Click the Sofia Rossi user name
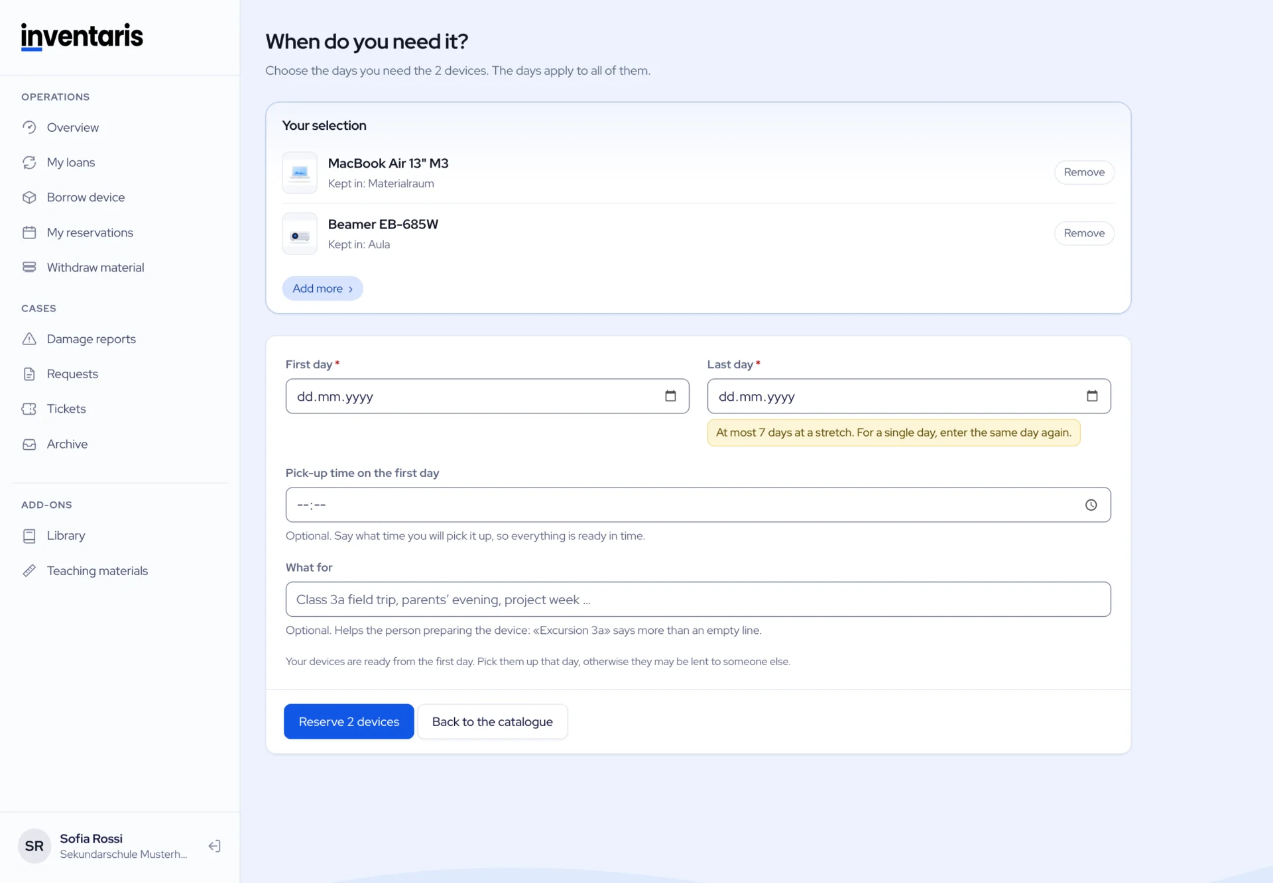 pos(91,839)
